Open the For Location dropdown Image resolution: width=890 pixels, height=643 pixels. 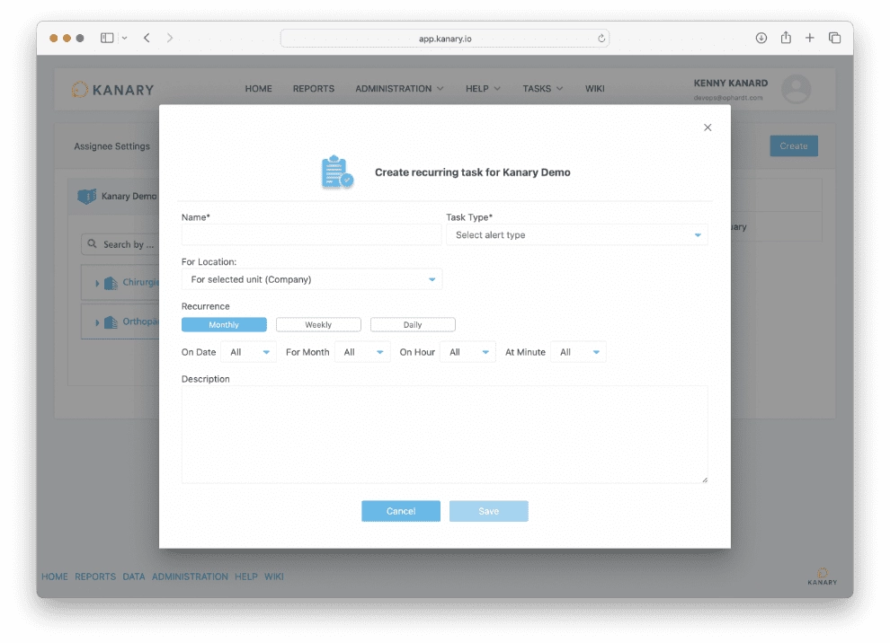tap(312, 279)
